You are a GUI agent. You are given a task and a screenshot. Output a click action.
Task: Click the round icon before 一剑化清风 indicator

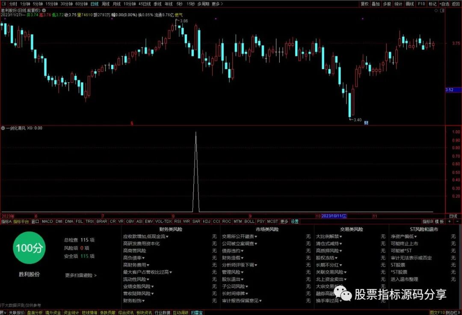click(x=3, y=128)
